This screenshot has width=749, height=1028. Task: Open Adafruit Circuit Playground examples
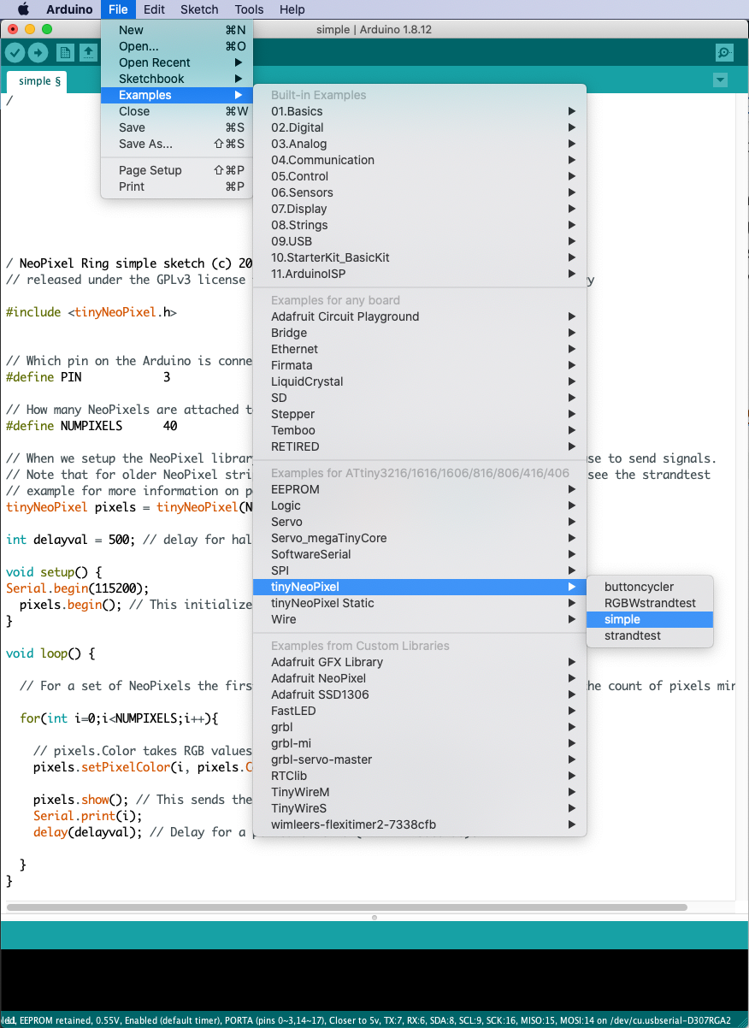pyautogui.click(x=420, y=316)
